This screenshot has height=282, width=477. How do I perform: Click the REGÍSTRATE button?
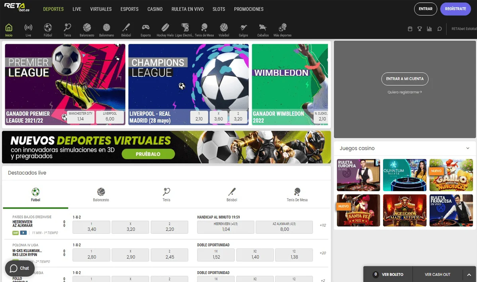point(455,9)
